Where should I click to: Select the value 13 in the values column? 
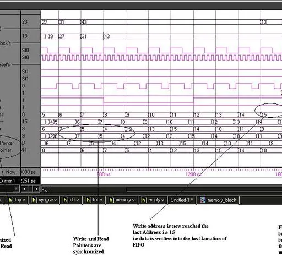point(25,36)
